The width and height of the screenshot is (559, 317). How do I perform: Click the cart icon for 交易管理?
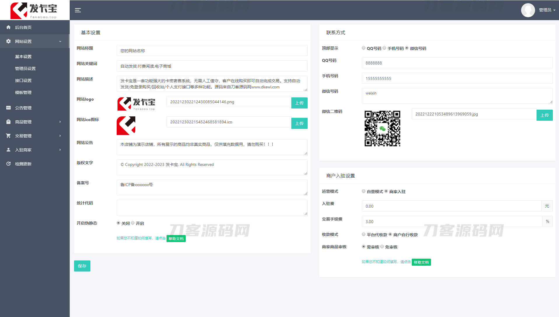(x=8, y=136)
